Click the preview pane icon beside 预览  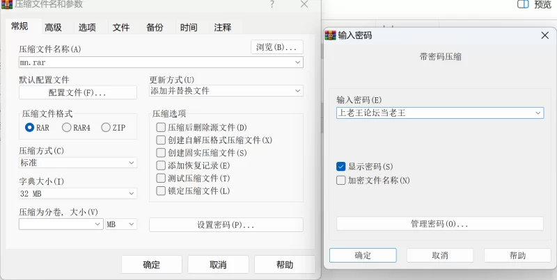tap(523, 4)
